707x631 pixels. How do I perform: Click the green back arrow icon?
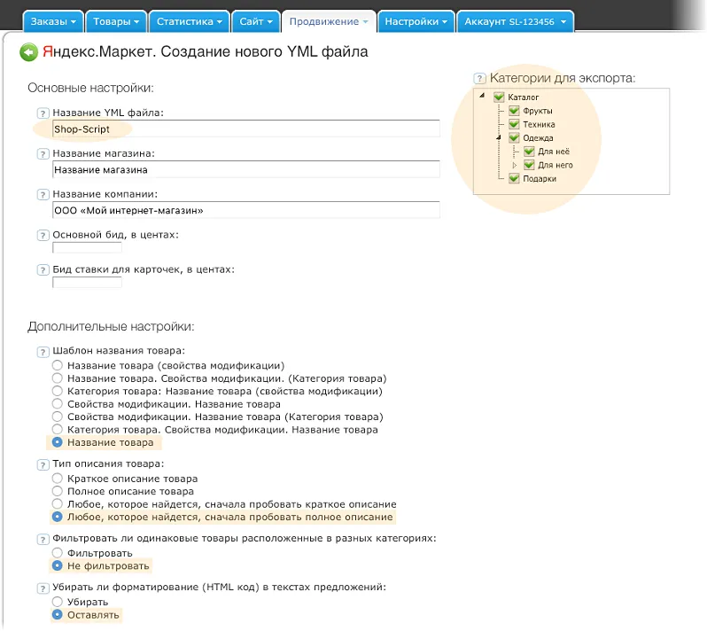[29, 53]
